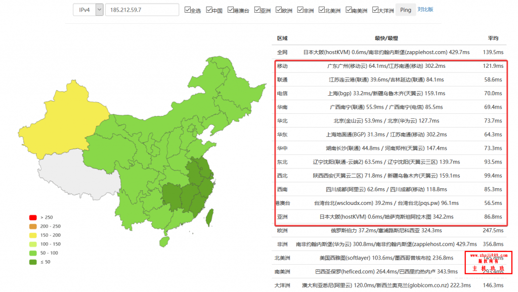Image resolution: width=518 pixels, height=292 pixels.
Task: Uncheck the 中国 region checkbox
Action: (x=209, y=10)
